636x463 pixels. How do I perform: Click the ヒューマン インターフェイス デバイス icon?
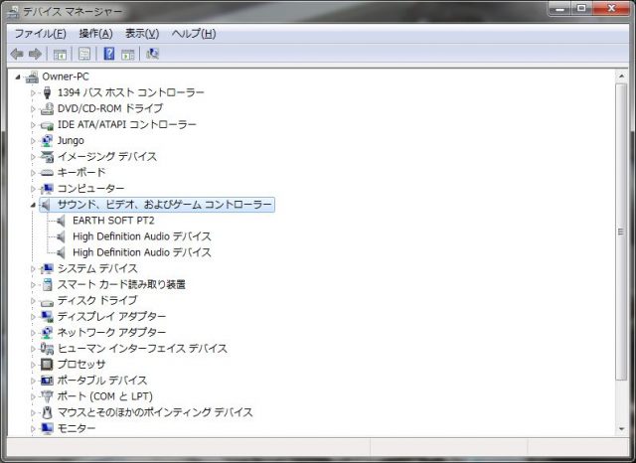click(47, 349)
